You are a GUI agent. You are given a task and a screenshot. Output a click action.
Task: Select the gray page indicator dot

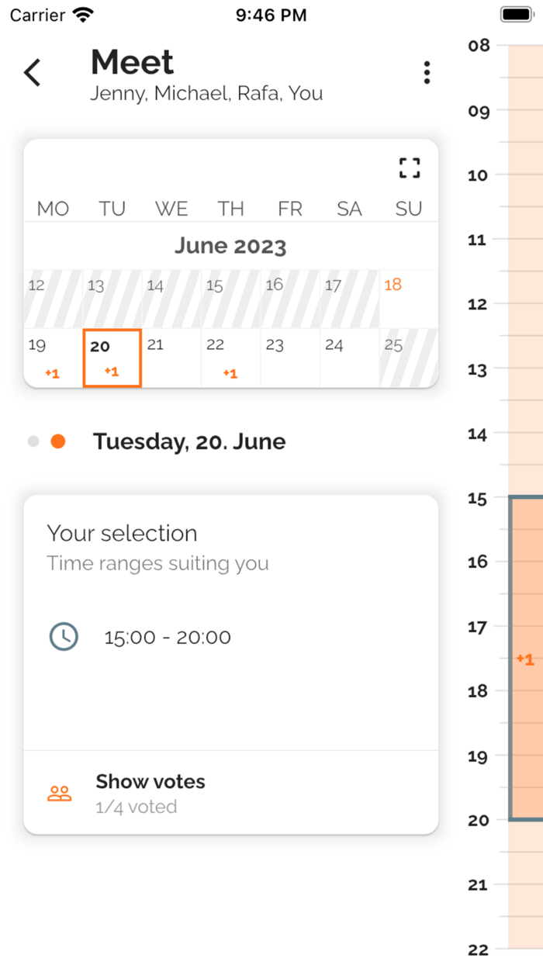click(33, 441)
